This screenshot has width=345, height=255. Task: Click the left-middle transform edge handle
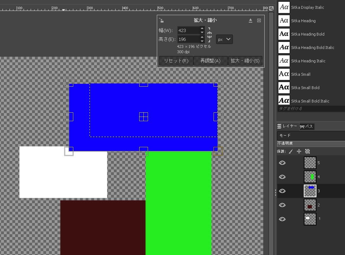point(69,117)
